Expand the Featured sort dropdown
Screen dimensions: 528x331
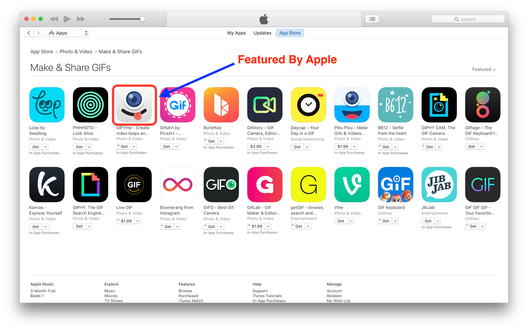(484, 69)
